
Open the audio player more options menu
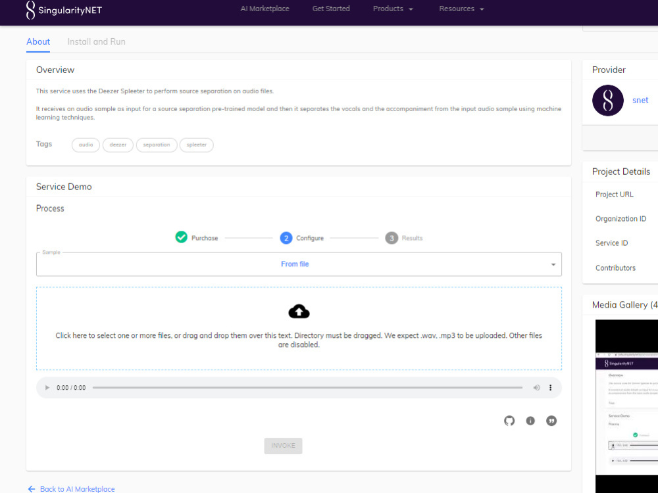(x=550, y=388)
